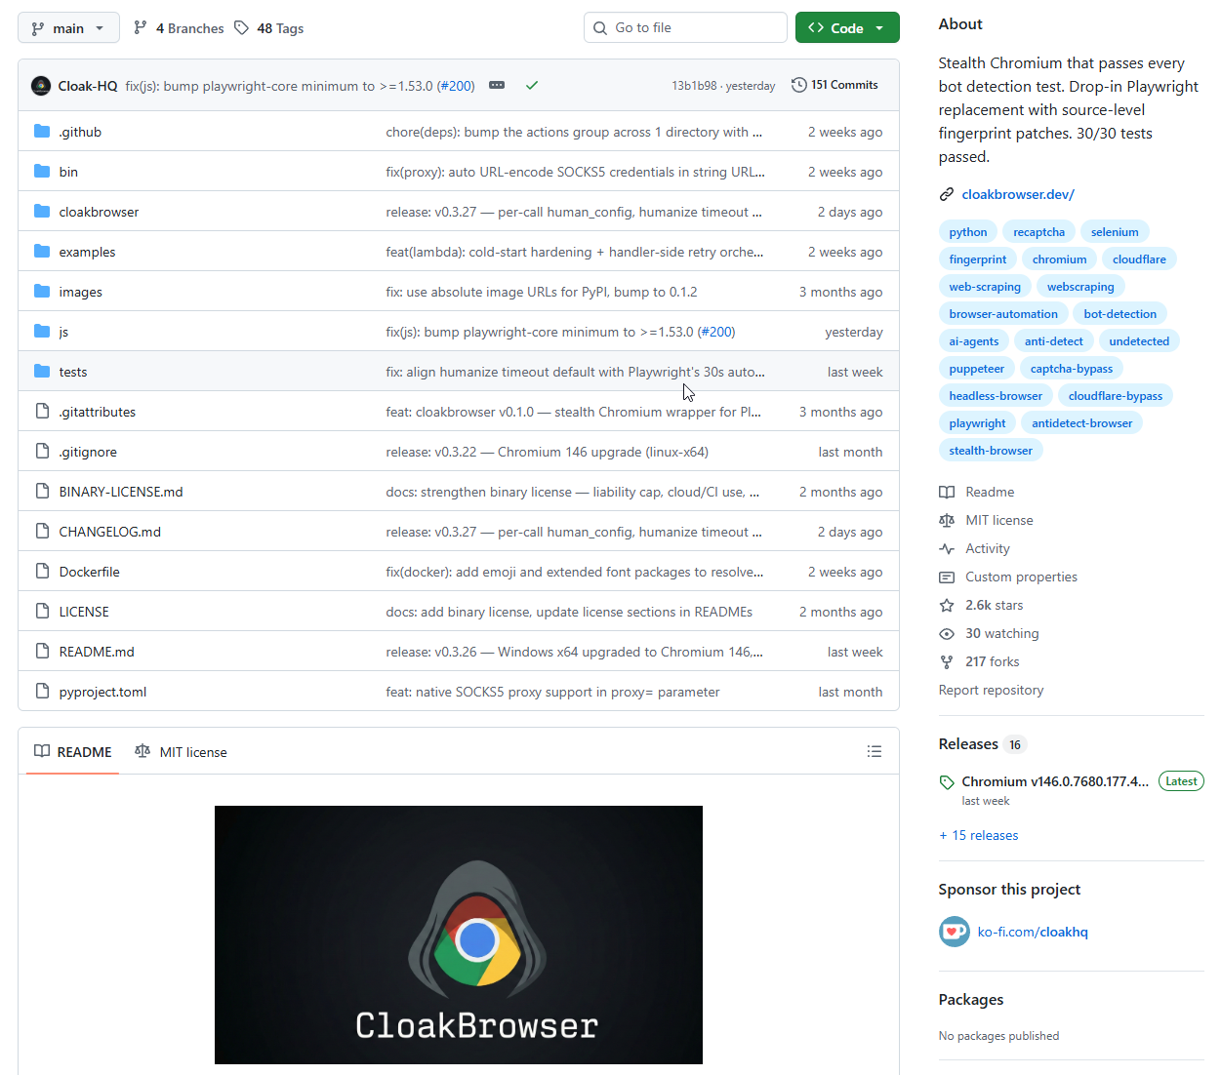The width and height of the screenshot is (1221, 1075).
Task: Open the Releases 16 heading link
Action: point(982,744)
